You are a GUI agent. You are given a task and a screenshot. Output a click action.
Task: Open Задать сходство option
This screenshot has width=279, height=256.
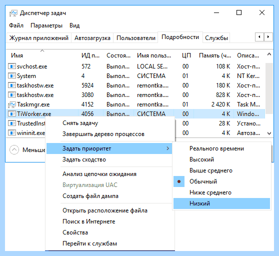click(109, 159)
